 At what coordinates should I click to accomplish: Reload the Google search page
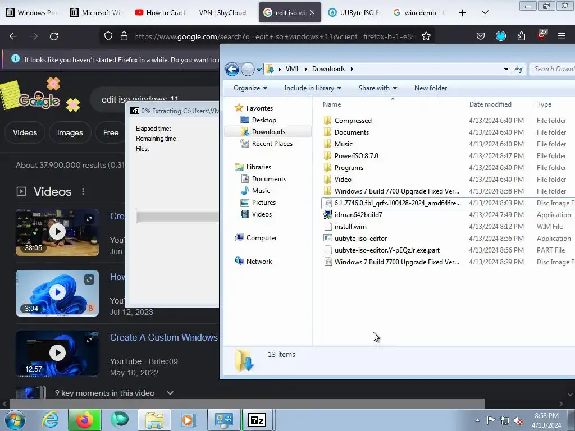tap(54, 36)
